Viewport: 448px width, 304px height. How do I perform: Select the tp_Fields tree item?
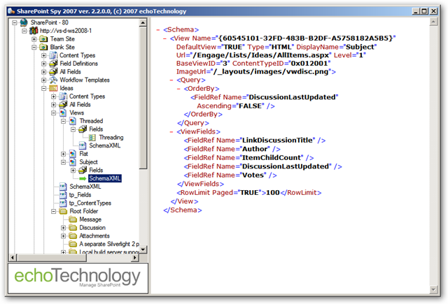[x=80, y=195]
